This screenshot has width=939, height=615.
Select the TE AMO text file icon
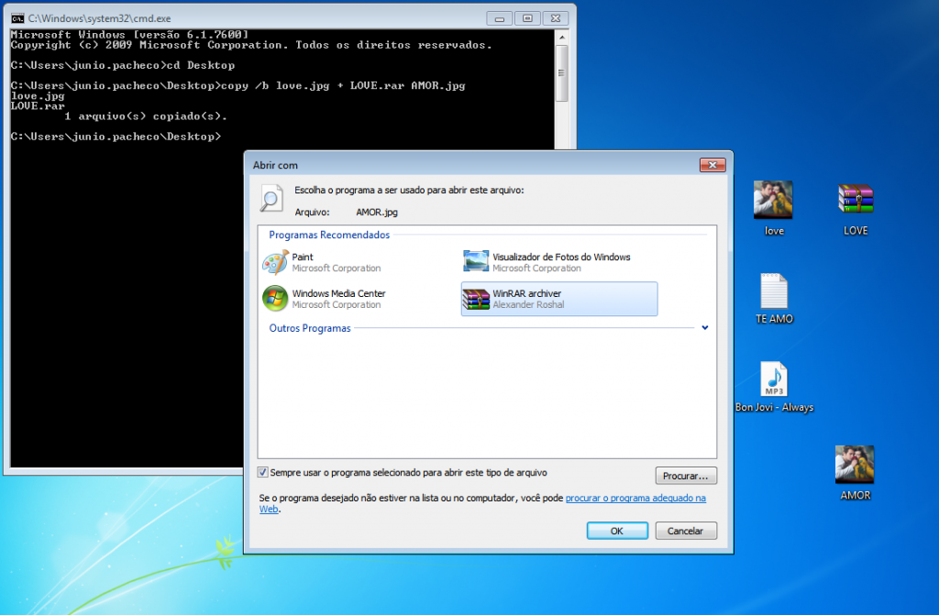[x=774, y=291]
